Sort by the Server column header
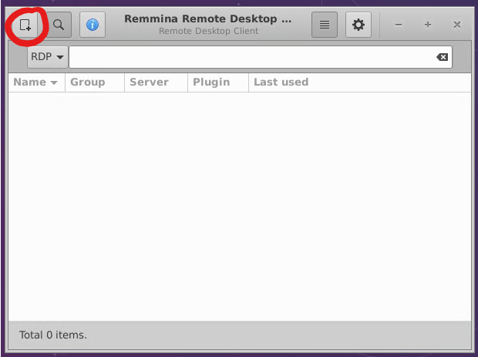 tap(156, 83)
